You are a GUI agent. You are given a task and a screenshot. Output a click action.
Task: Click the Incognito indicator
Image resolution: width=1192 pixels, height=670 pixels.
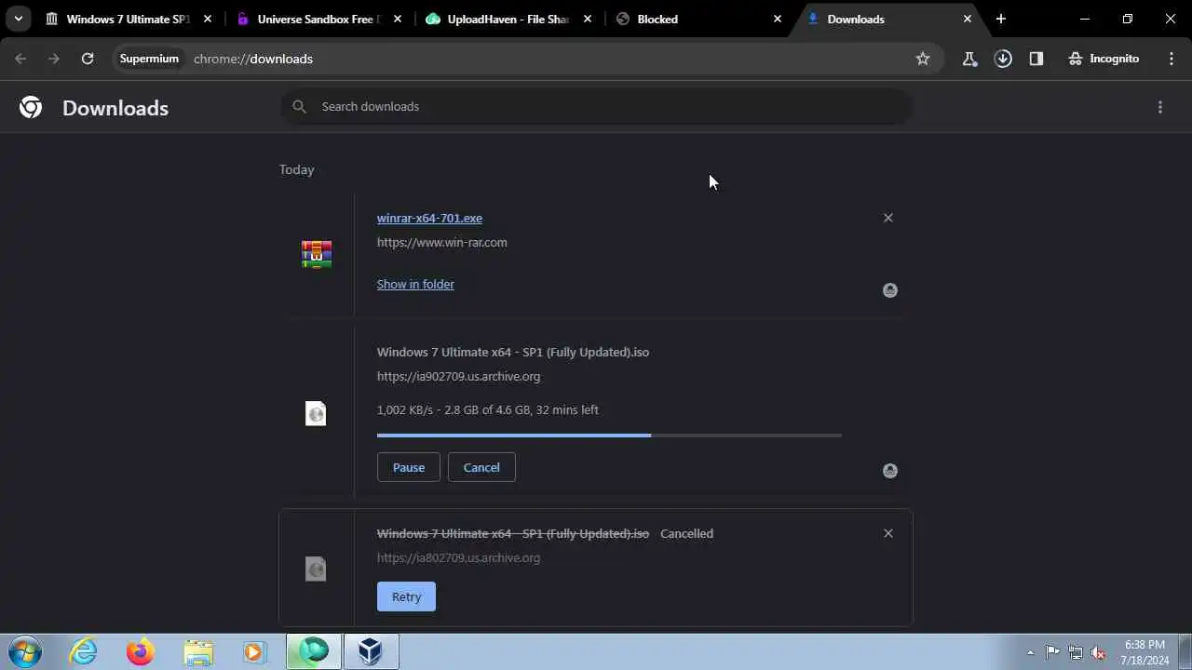1104,59
